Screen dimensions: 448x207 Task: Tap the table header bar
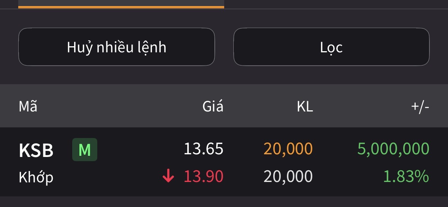coord(224,106)
